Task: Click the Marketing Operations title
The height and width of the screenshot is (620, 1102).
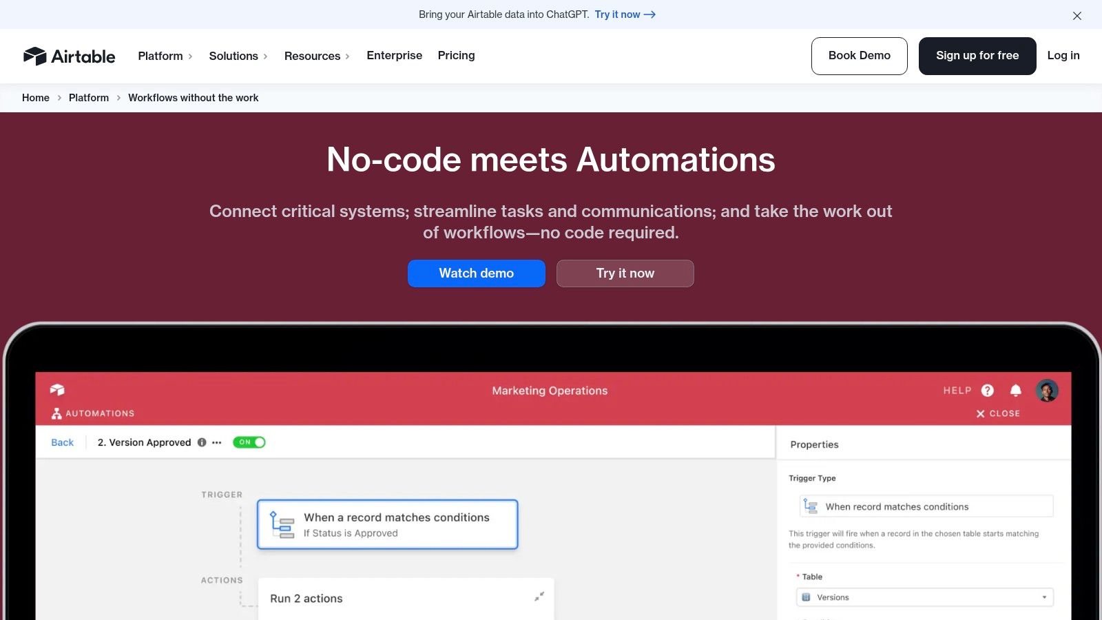Action: [550, 391]
